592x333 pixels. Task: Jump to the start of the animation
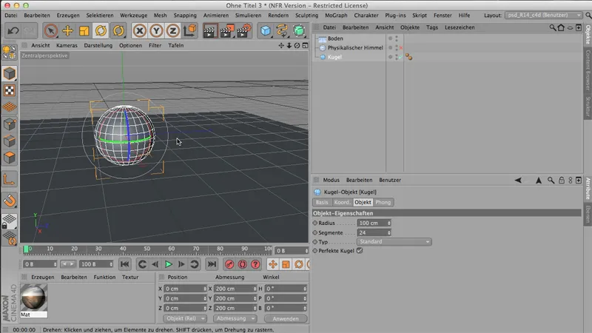coord(124,264)
